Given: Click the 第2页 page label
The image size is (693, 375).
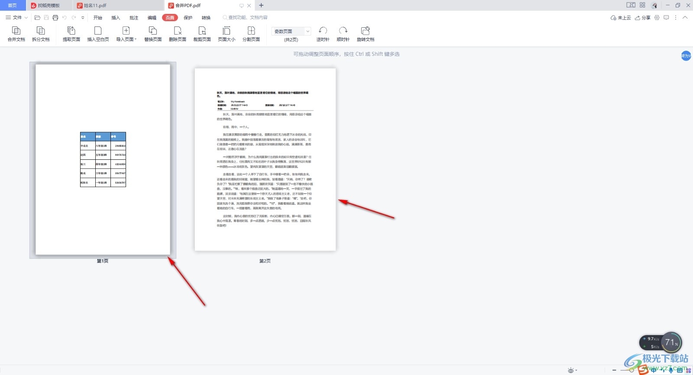Looking at the screenshot, I should (265, 261).
